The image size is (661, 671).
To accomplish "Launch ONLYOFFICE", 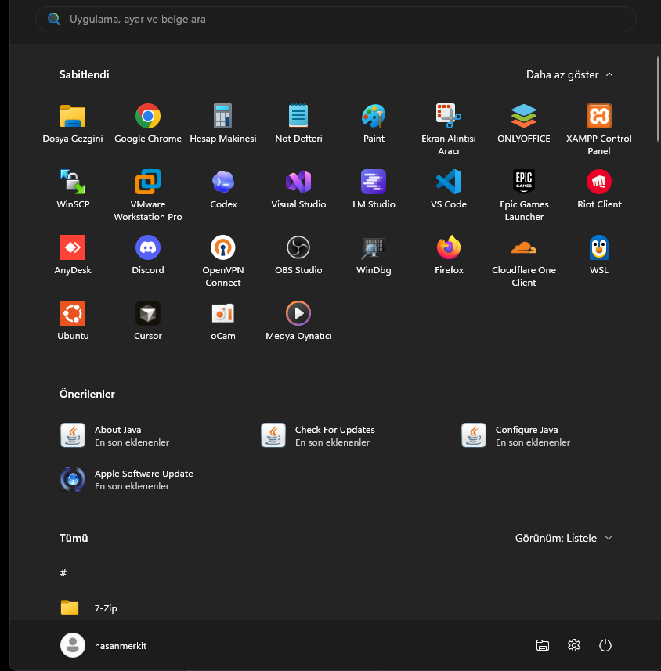I will click(x=524, y=123).
